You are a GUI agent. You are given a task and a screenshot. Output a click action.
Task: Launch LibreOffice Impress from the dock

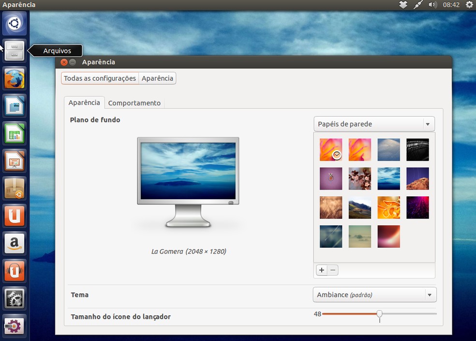(14, 161)
